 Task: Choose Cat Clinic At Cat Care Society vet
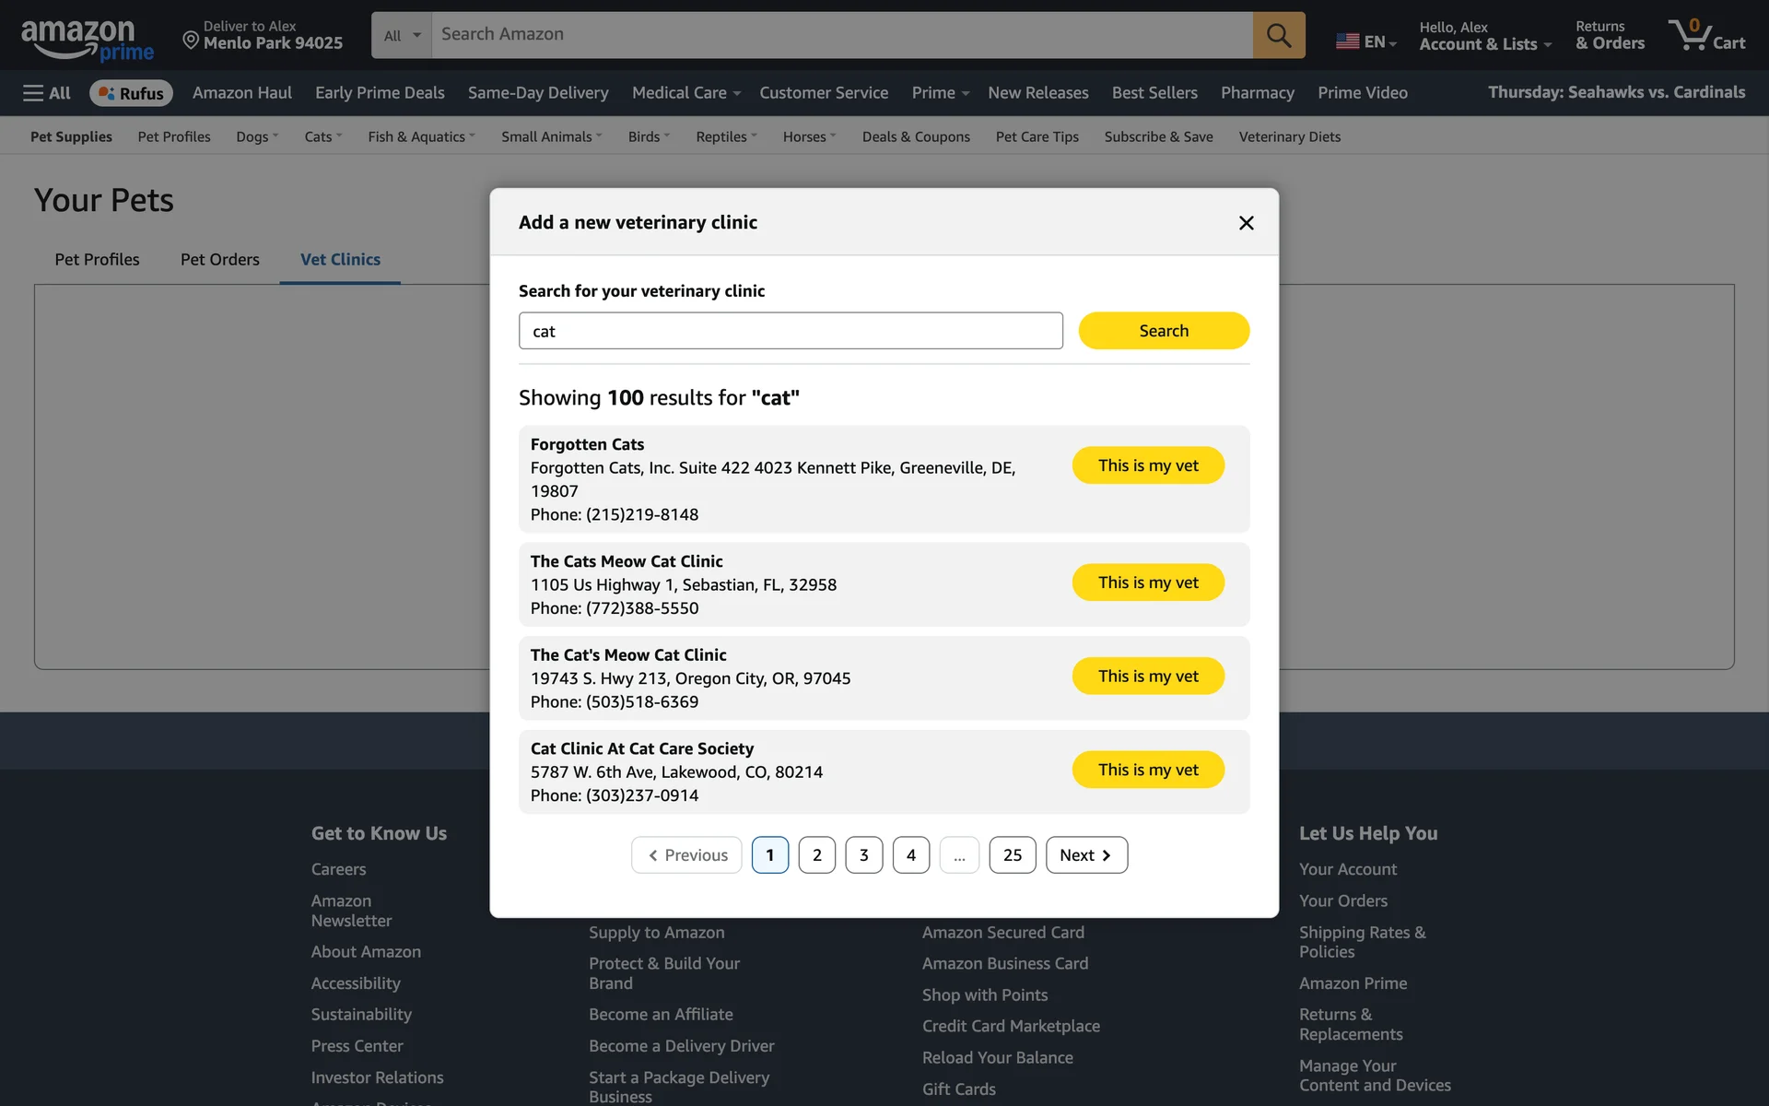[1147, 770]
